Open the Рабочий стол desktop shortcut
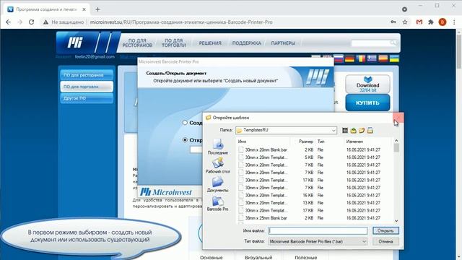462x260 pixels. coord(218,165)
